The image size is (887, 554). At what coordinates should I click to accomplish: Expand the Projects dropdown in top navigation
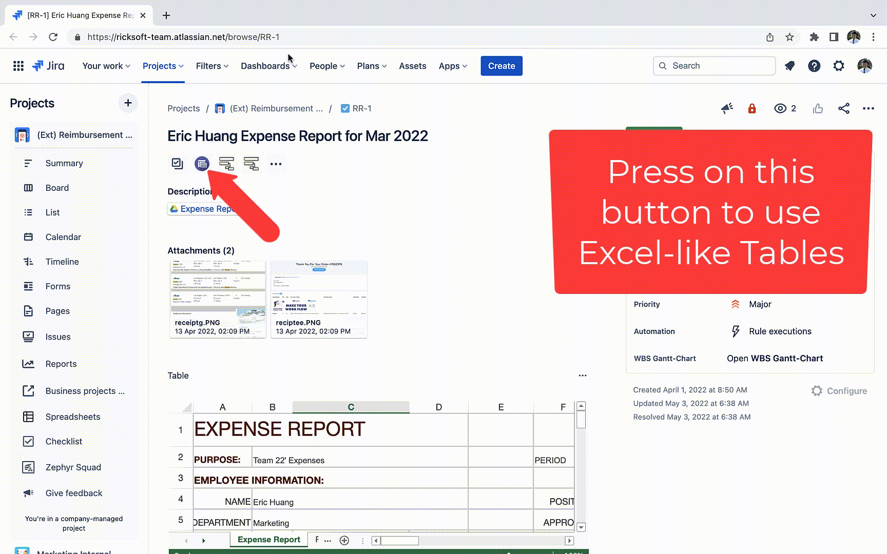point(163,66)
